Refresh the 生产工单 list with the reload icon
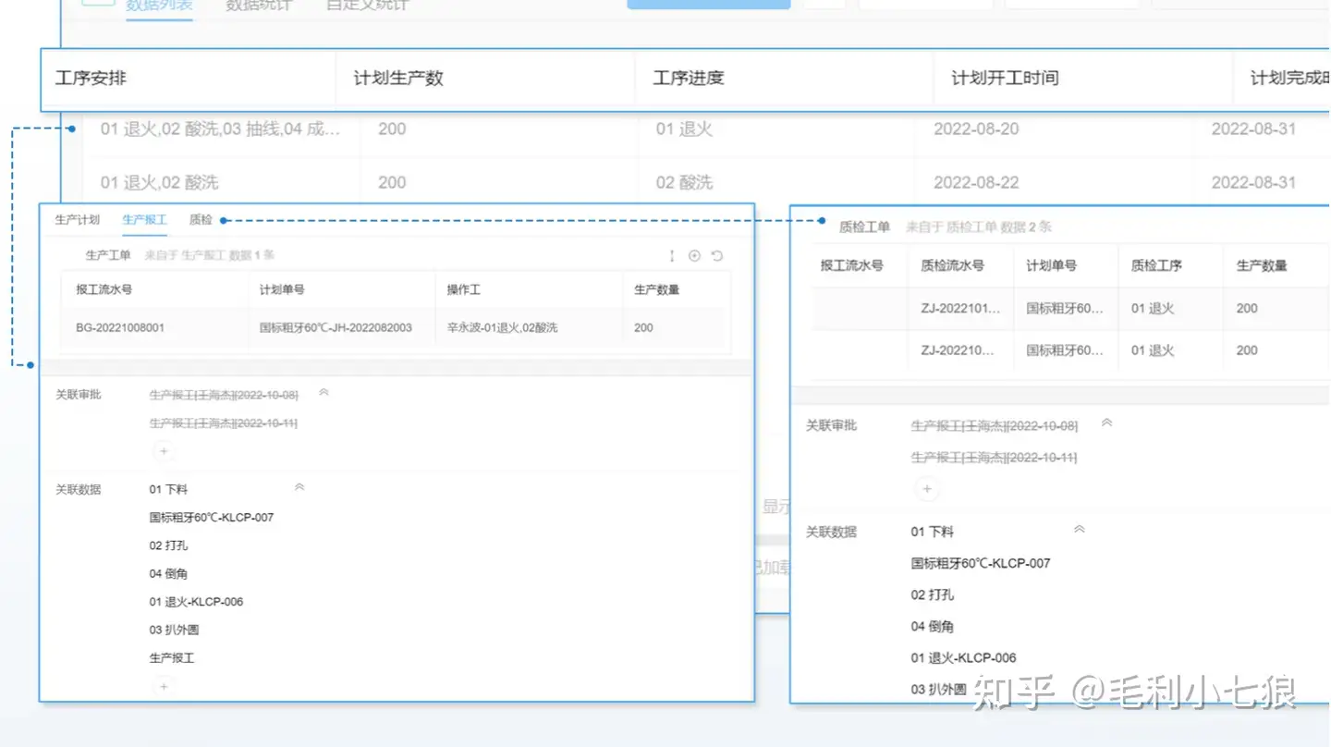The width and height of the screenshot is (1331, 747). (x=716, y=255)
